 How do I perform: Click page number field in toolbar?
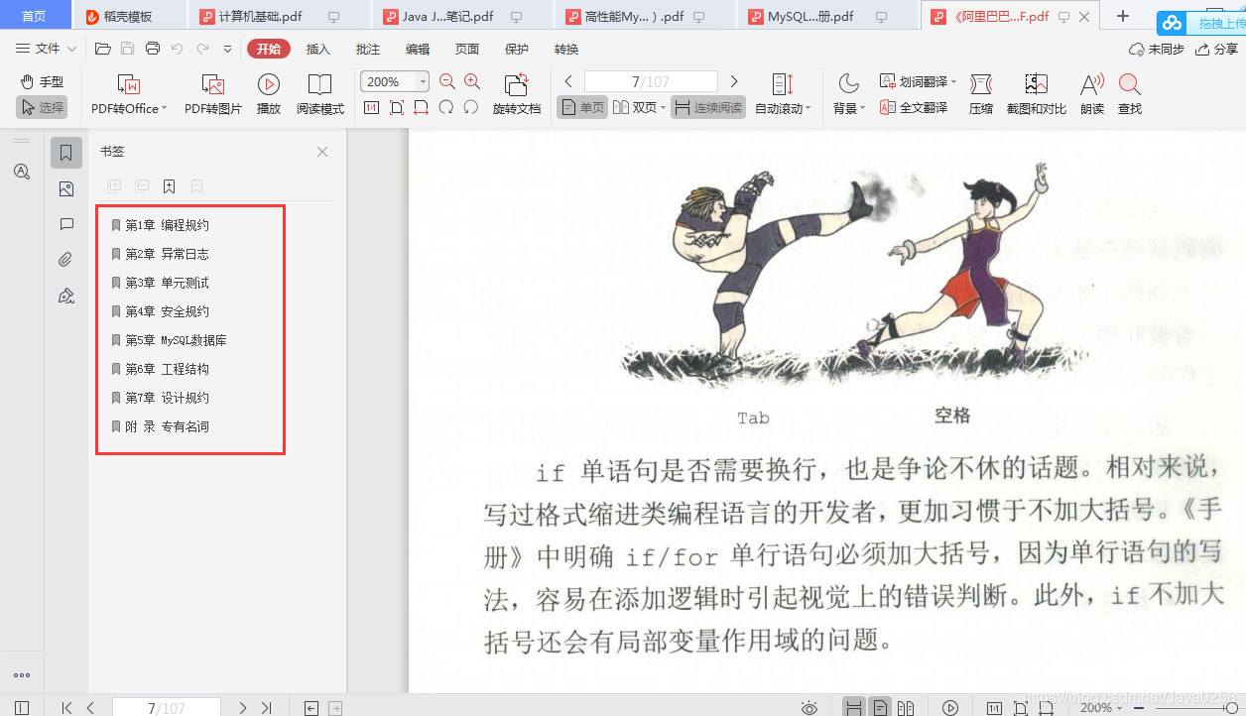pyautogui.click(x=651, y=81)
